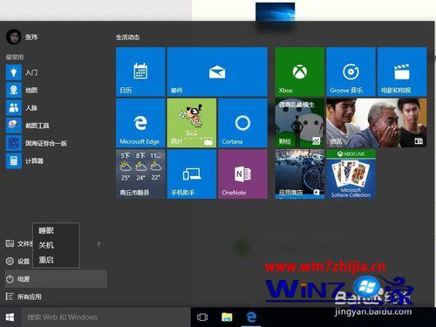
Task: Click the Windows Start button
Action: click(x=10, y=317)
